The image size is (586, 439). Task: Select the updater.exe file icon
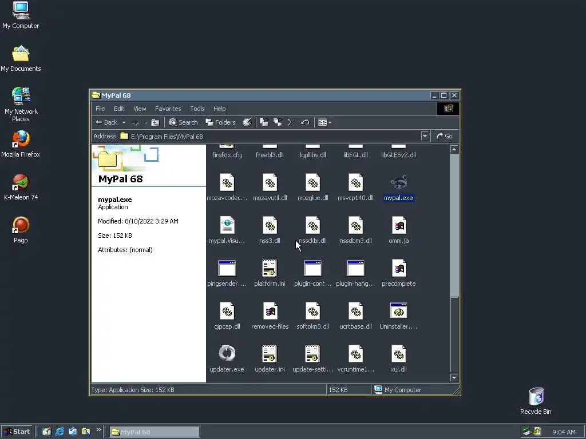coord(227,353)
